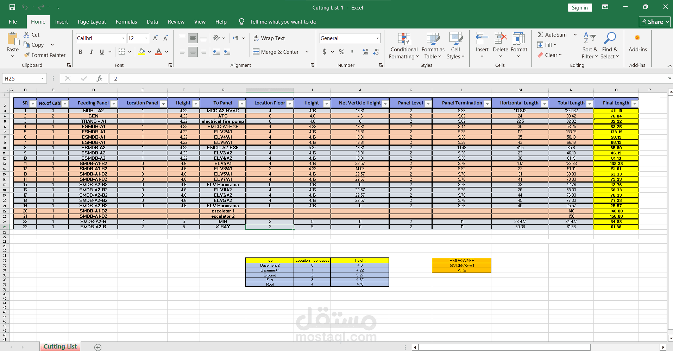The width and height of the screenshot is (673, 351).
Task: Toggle center horizontal alignment
Action: coord(193,52)
